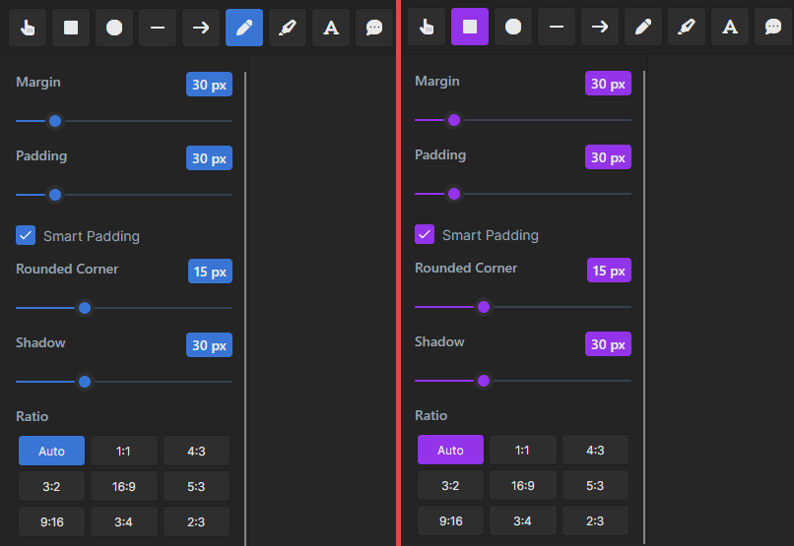The image size is (794, 546).
Task: Click the purple panel vertical scrollbar
Action: point(644,307)
